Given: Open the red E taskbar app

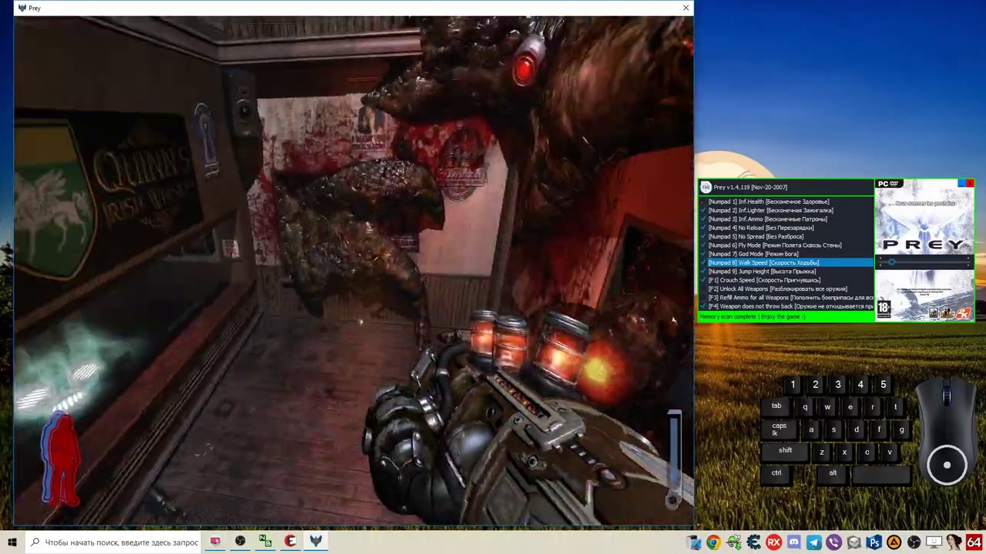Looking at the screenshot, I should pos(290,542).
